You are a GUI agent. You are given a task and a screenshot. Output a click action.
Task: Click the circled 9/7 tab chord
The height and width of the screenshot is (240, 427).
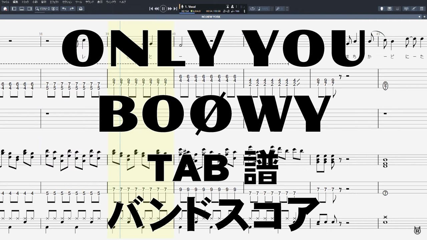coord(385,86)
